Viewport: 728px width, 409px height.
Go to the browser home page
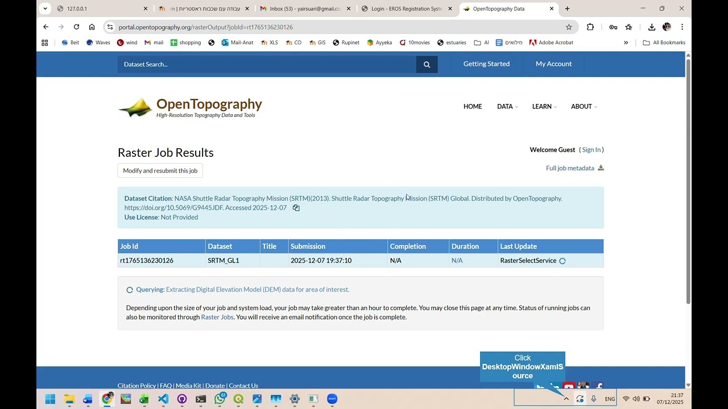tap(92, 27)
